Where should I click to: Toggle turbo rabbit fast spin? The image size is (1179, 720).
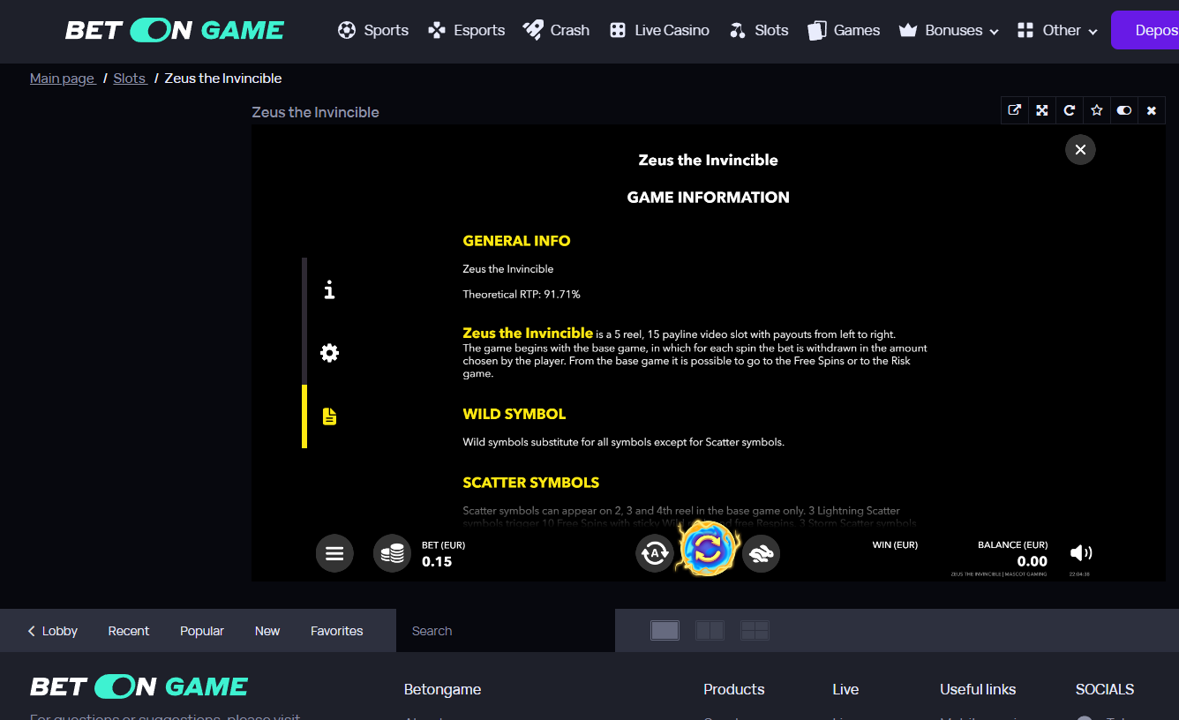click(x=761, y=553)
